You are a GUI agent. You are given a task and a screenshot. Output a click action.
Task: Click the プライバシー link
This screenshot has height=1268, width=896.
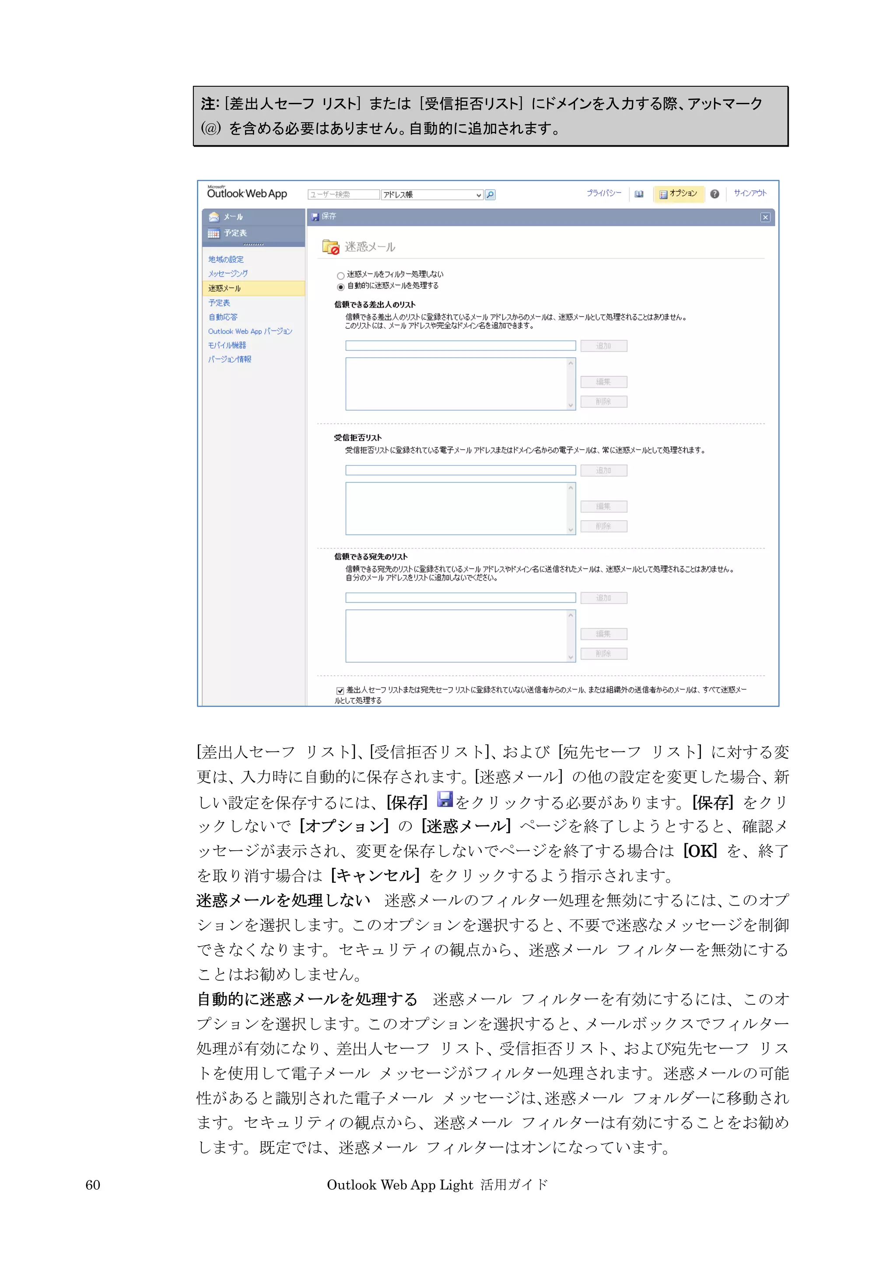click(604, 193)
